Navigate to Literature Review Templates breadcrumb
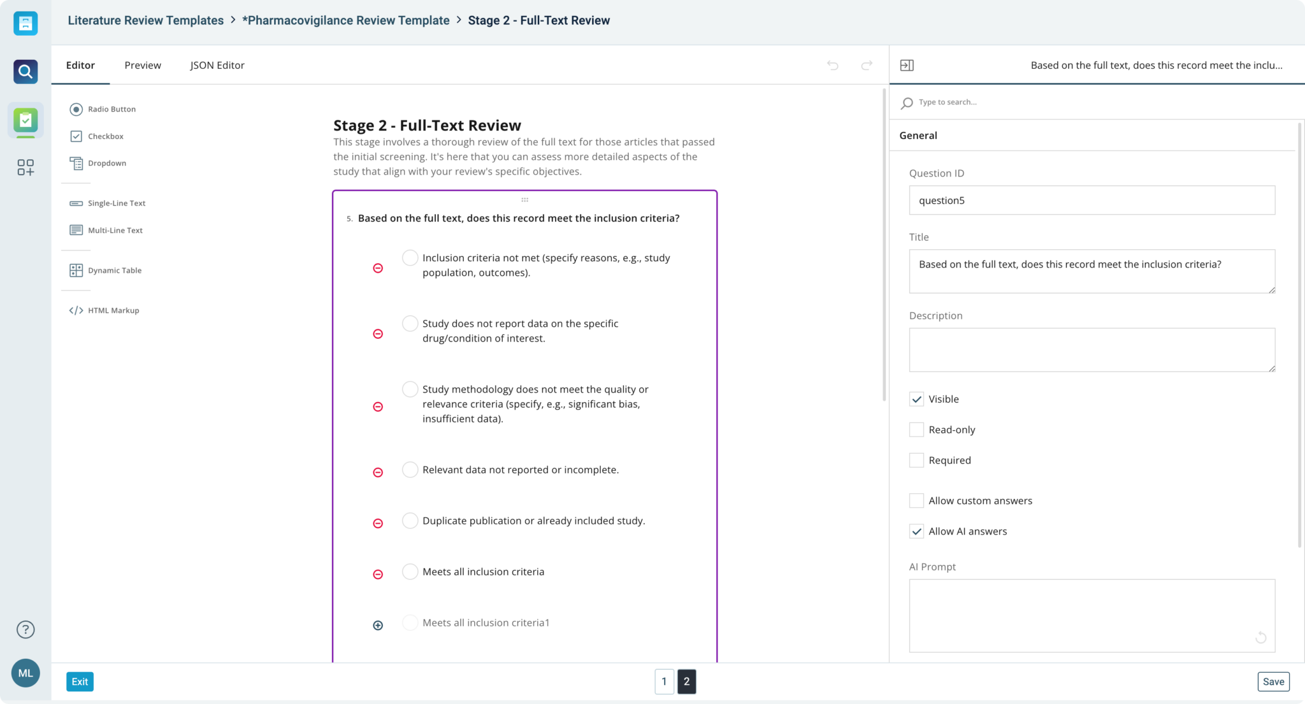The width and height of the screenshot is (1305, 704). 146,20
